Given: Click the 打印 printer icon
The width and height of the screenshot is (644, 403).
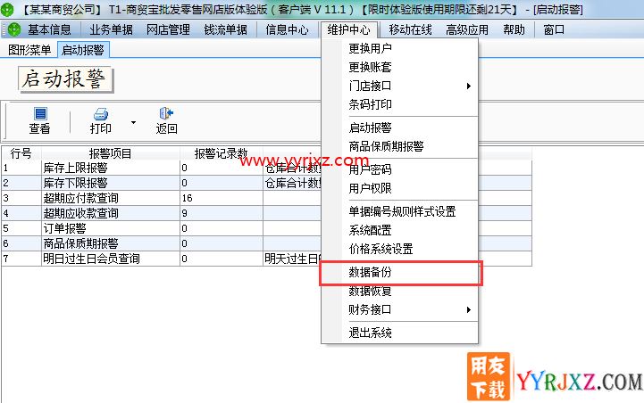Looking at the screenshot, I should tap(101, 113).
